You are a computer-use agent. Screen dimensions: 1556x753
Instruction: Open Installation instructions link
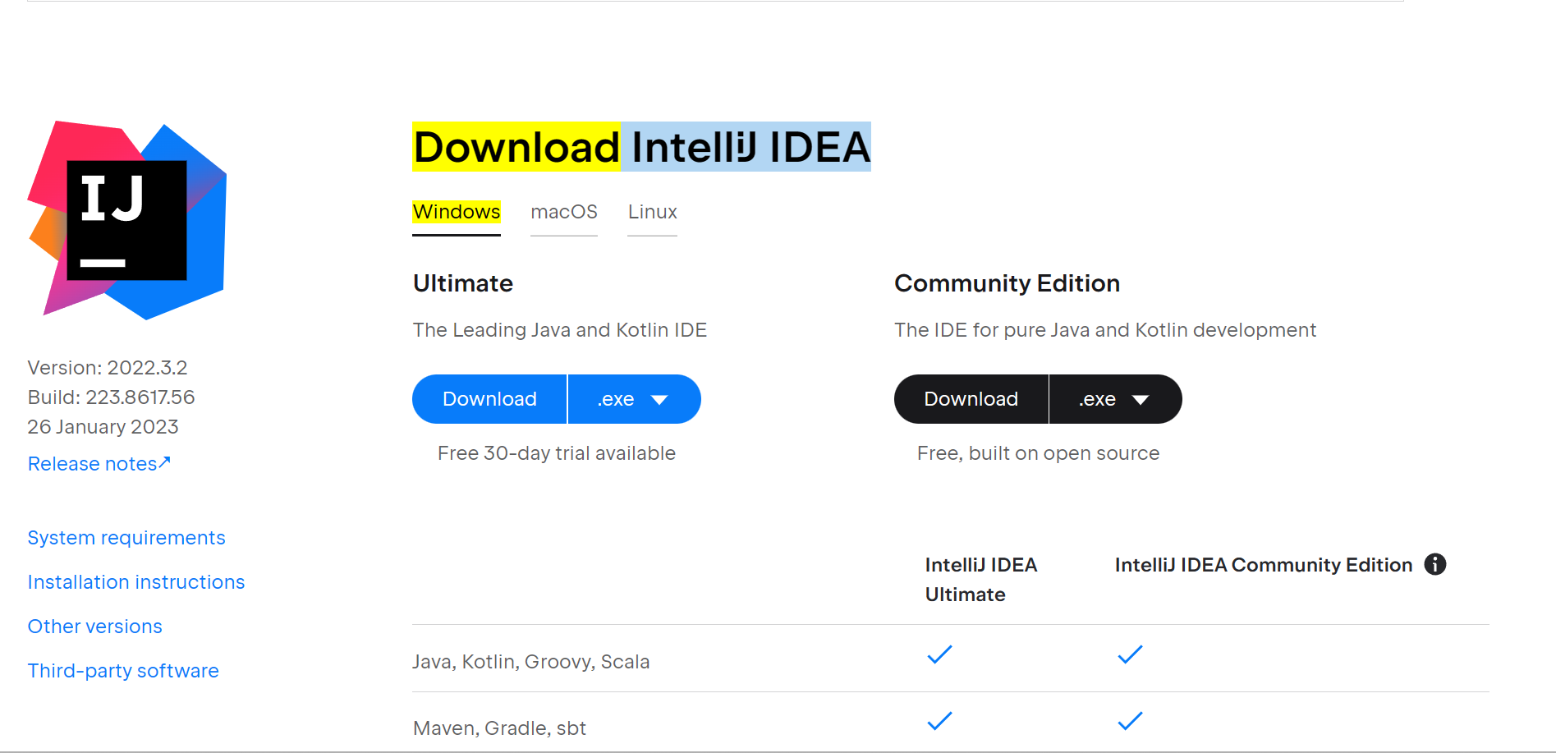pyautogui.click(x=136, y=582)
